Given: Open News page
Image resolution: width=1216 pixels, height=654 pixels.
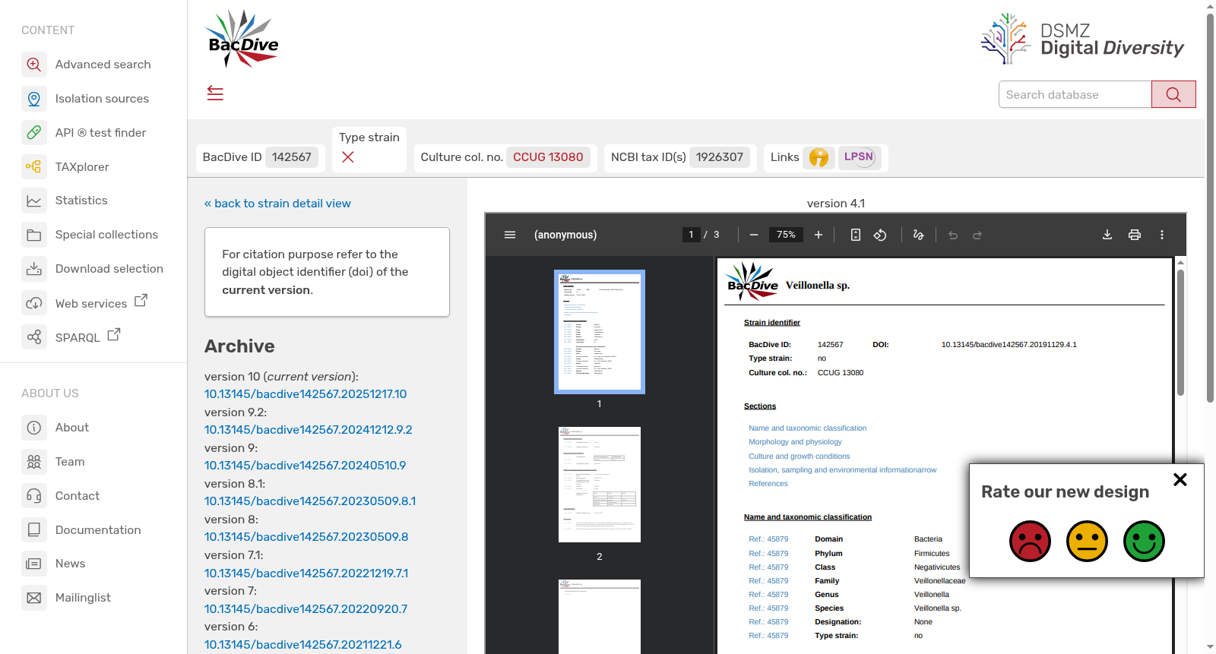Looking at the screenshot, I should pos(53,564).
